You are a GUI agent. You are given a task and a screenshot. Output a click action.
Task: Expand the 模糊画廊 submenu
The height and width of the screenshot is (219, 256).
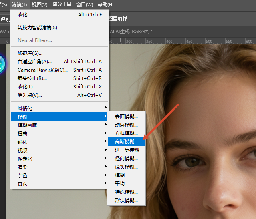coord(59,125)
